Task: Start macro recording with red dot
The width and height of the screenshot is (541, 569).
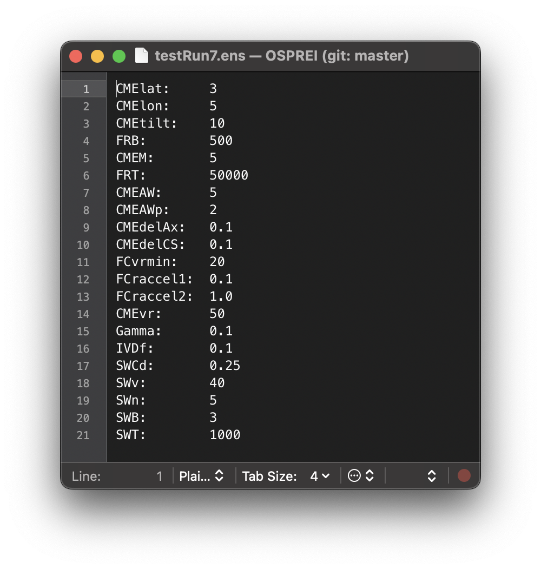Action: tap(464, 476)
